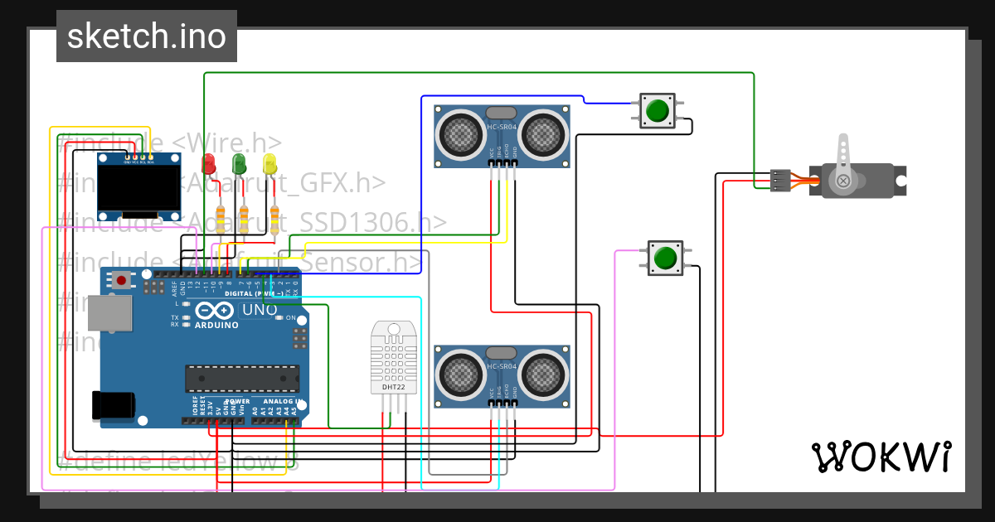Select the bottom HC-SR04 ultrasonic sensor
Viewport: 995px width, 522px height.
[x=500, y=377]
